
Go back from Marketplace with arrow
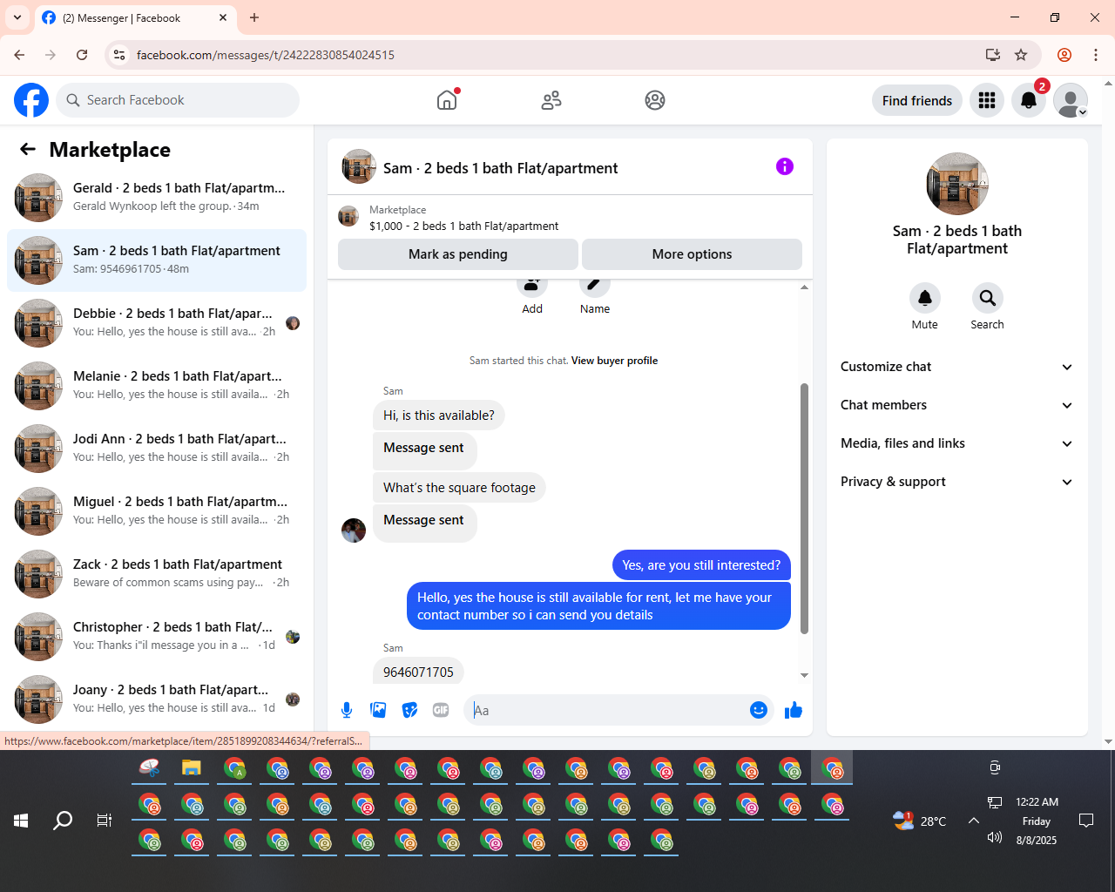pos(28,149)
